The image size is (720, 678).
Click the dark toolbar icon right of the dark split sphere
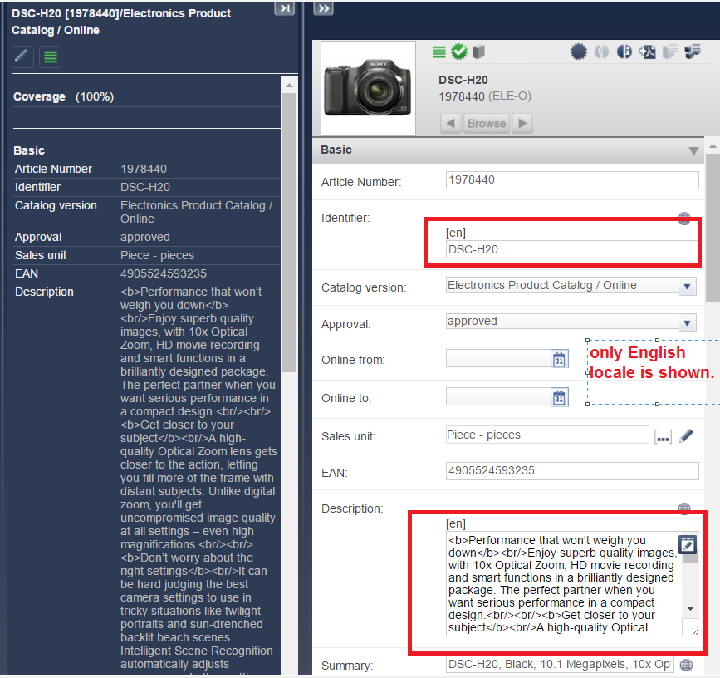click(647, 52)
